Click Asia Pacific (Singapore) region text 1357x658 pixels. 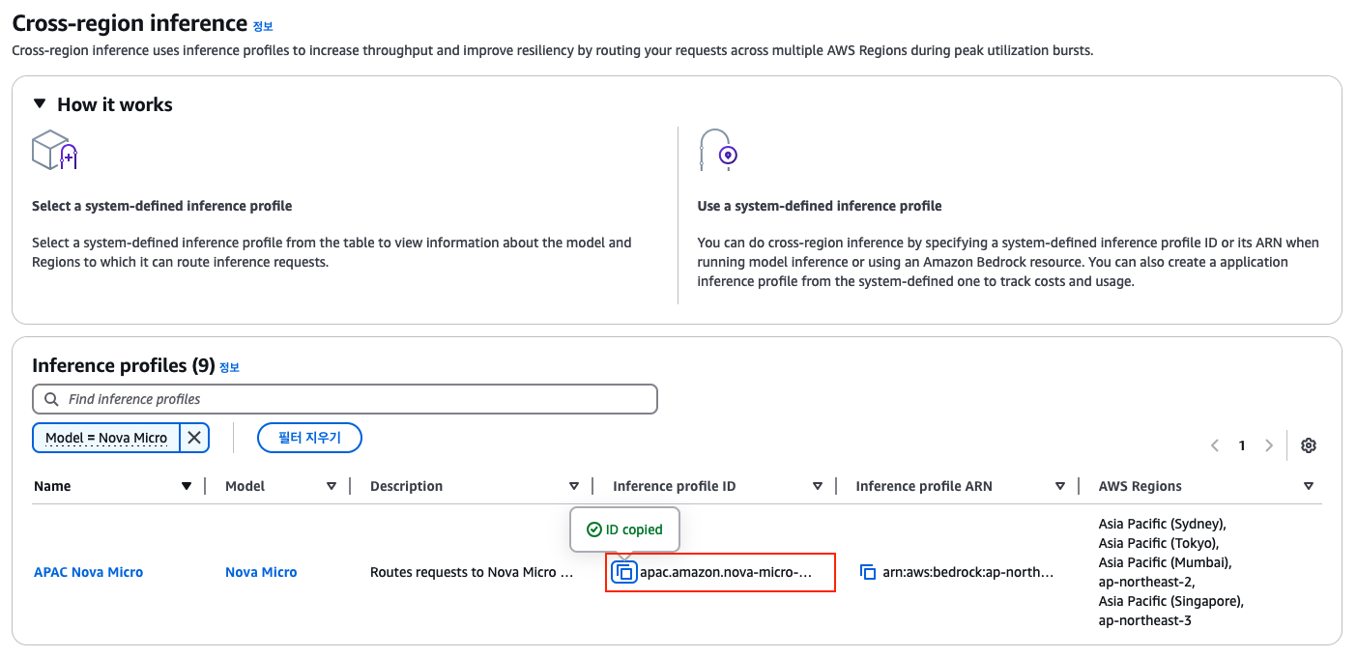click(1171, 601)
